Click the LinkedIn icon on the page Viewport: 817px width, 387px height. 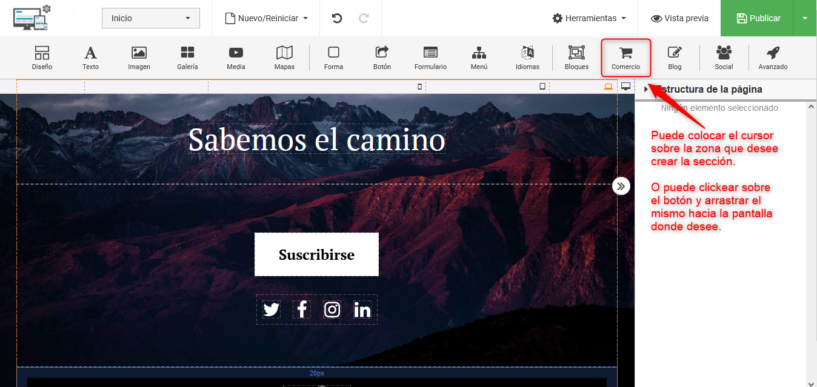[362, 309]
